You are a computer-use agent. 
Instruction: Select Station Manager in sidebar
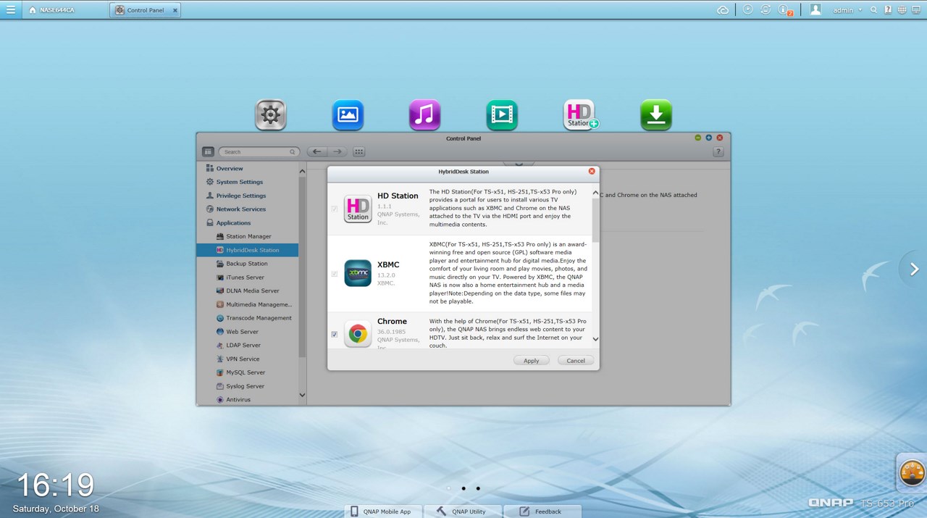click(247, 237)
